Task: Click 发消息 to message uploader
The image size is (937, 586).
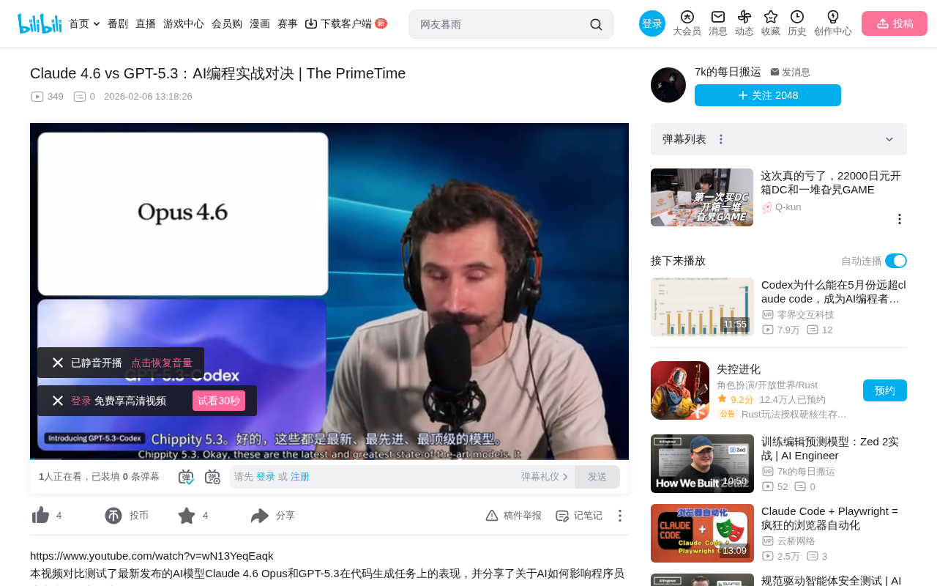Action: 791,73
